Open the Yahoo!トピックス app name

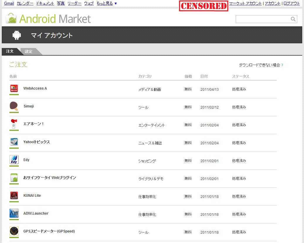37,142
